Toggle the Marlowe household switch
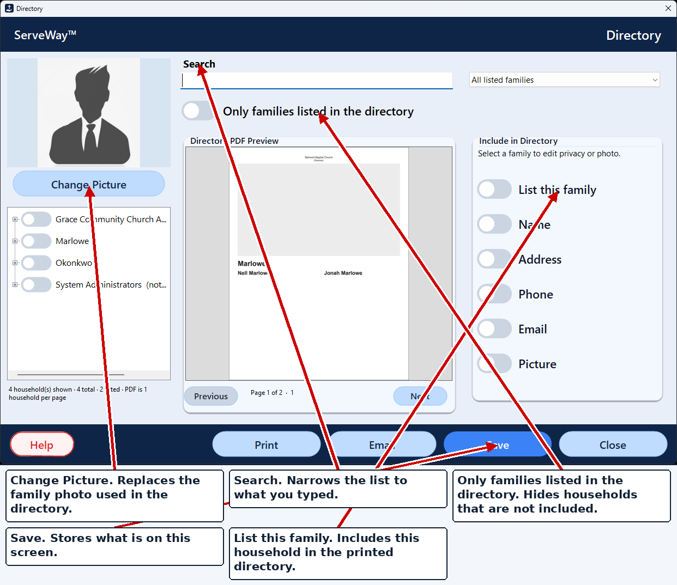The height and width of the screenshot is (585, 677). 37,241
